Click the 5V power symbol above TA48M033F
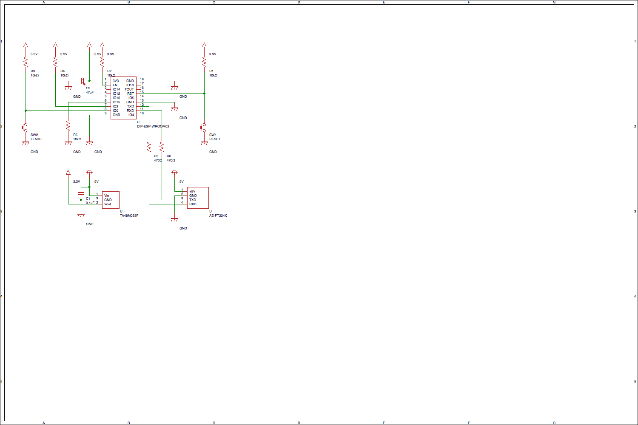The image size is (638, 425). pyautogui.click(x=89, y=173)
